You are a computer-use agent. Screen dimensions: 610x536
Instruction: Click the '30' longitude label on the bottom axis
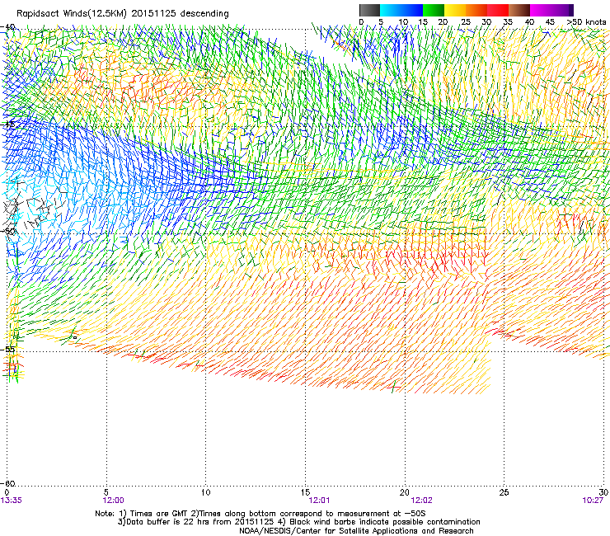(x=603, y=492)
